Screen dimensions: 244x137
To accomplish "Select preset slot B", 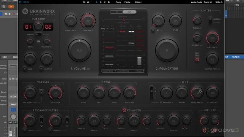I will (101, 2).
